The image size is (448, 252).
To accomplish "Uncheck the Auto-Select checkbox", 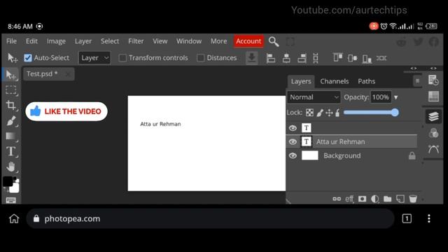I will (28, 58).
